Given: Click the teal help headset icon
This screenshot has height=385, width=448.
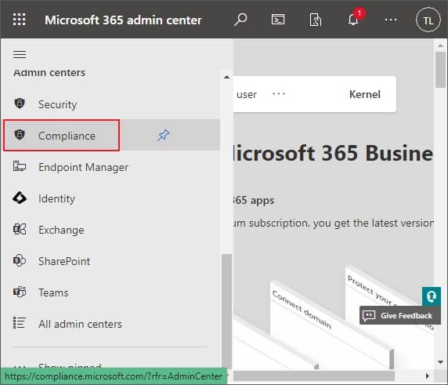Looking at the screenshot, I should [x=431, y=296].
